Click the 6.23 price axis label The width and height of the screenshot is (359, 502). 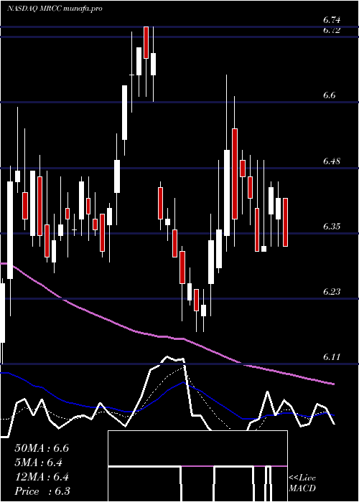(332, 292)
